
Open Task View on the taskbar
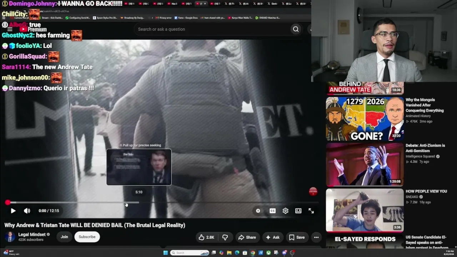pyautogui.click(x=214, y=253)
